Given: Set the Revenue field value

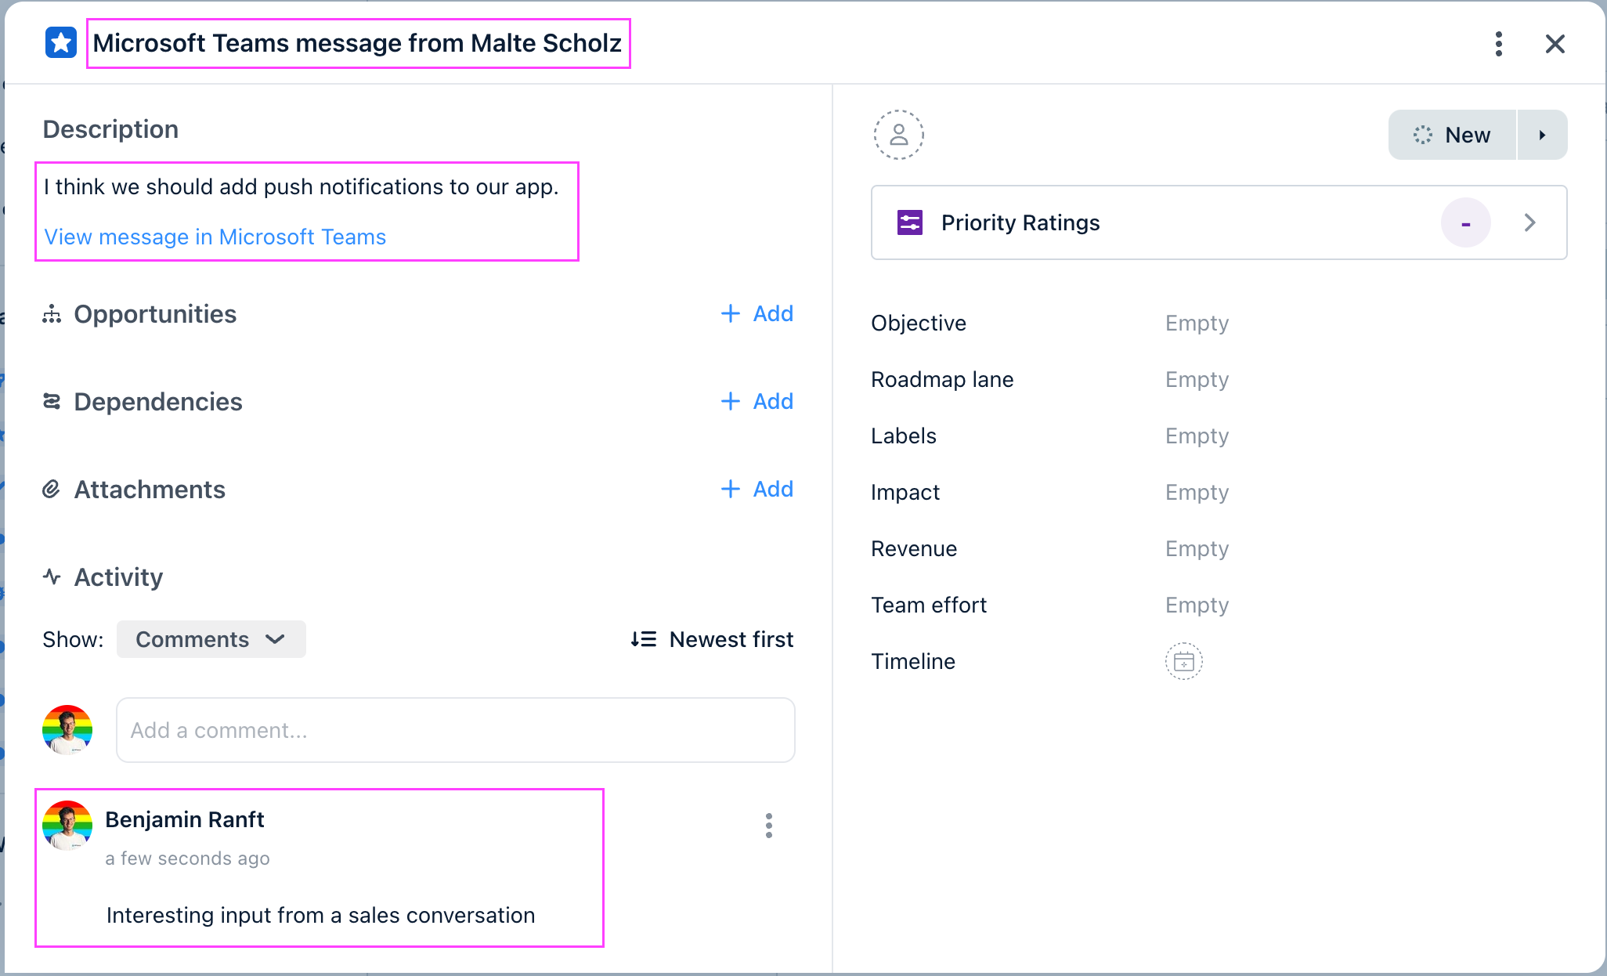Looking at the screenshot, I should coord(1197,548).
